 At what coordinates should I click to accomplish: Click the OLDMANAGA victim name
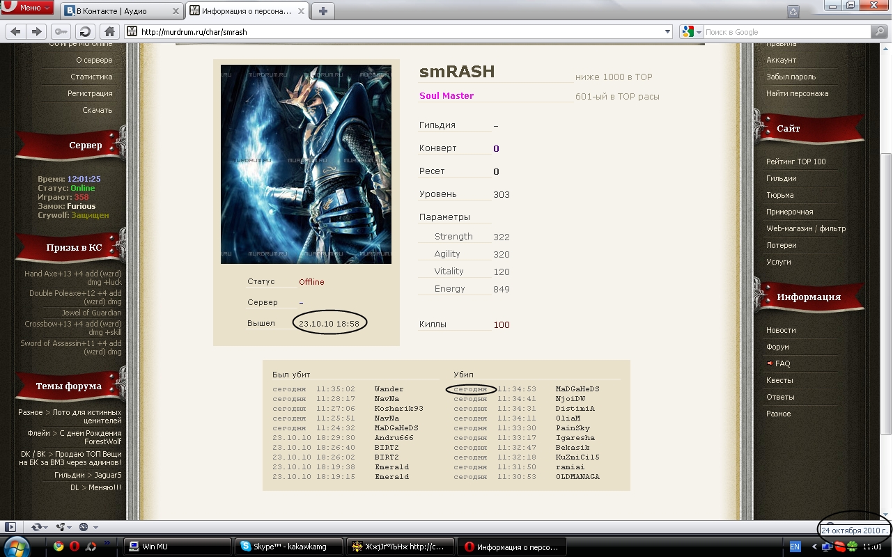click(577, 477)
